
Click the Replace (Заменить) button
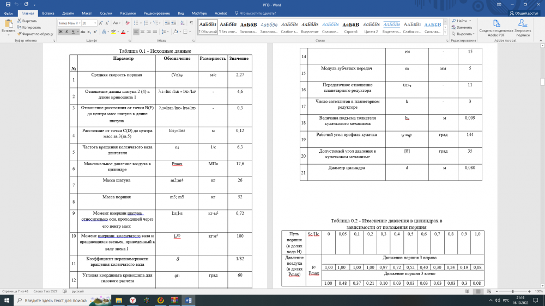[463, 27]
